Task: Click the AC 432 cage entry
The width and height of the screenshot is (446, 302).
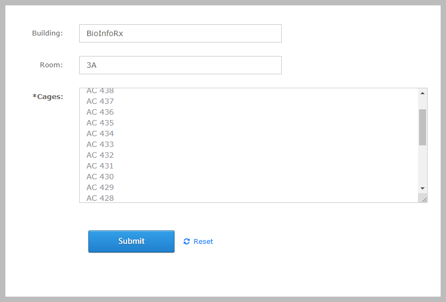Action: click(100, 155)
